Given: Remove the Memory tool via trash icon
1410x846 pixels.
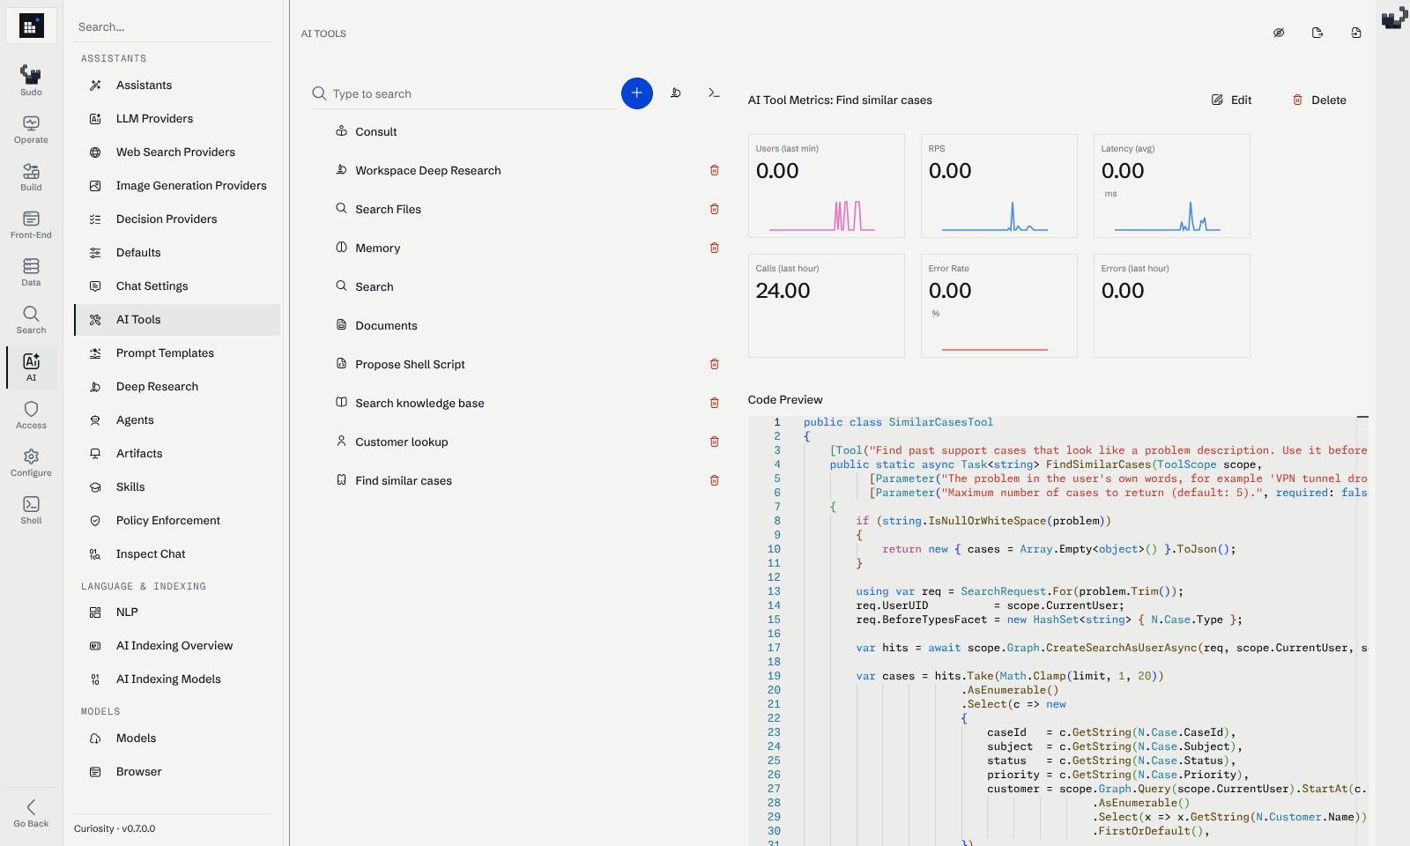Looking at the screenshot, I should [715, 248].
